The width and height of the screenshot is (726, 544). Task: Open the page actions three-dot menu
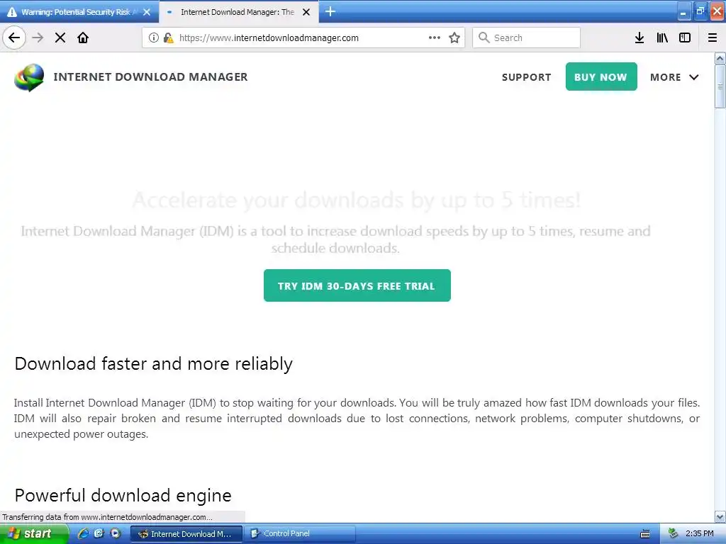tap(435, 38)
